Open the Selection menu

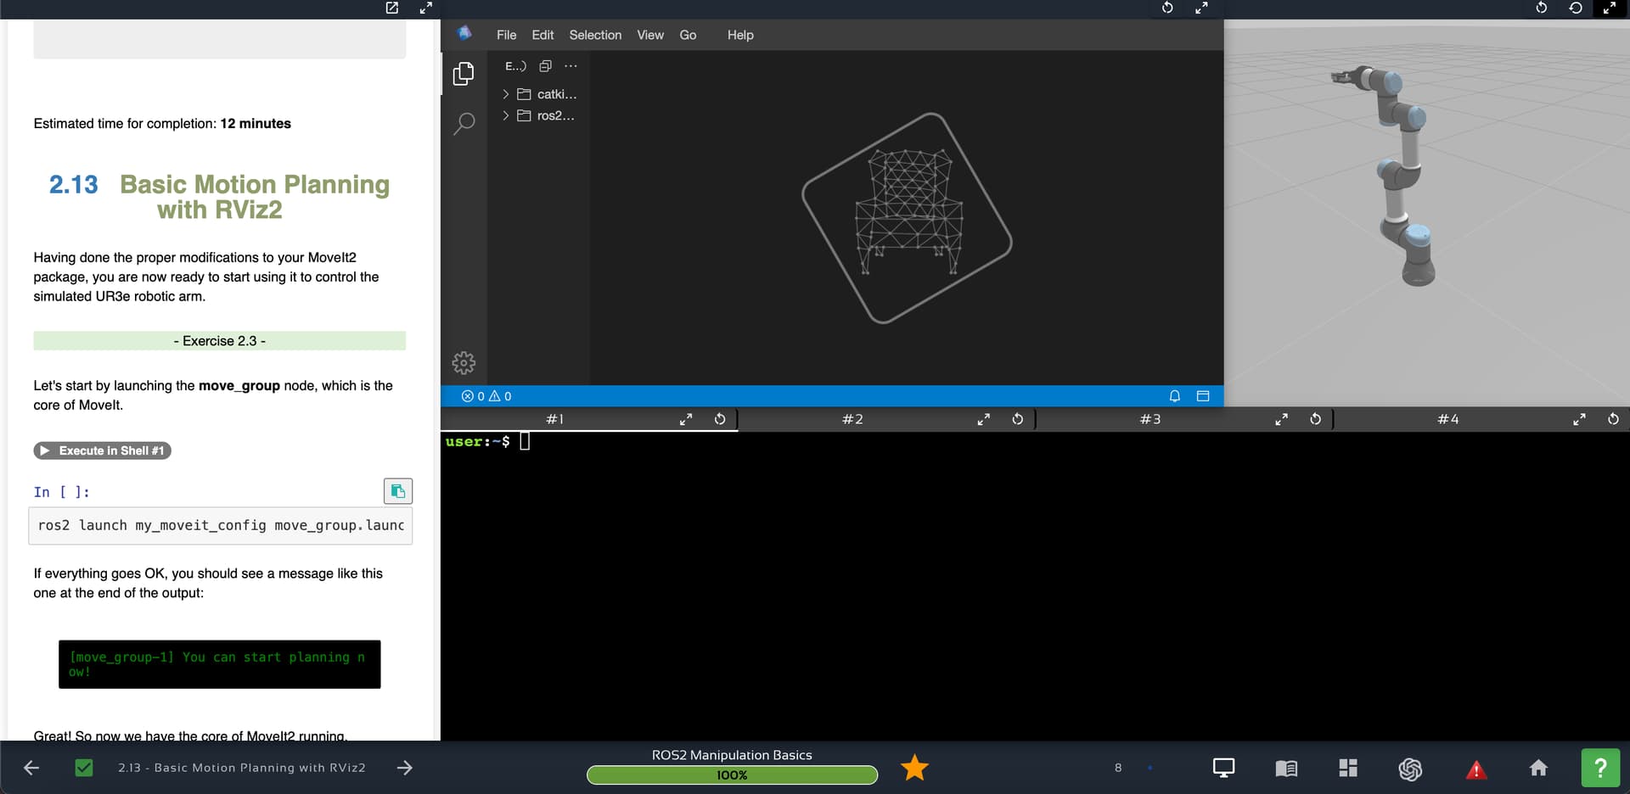(595, 35)
